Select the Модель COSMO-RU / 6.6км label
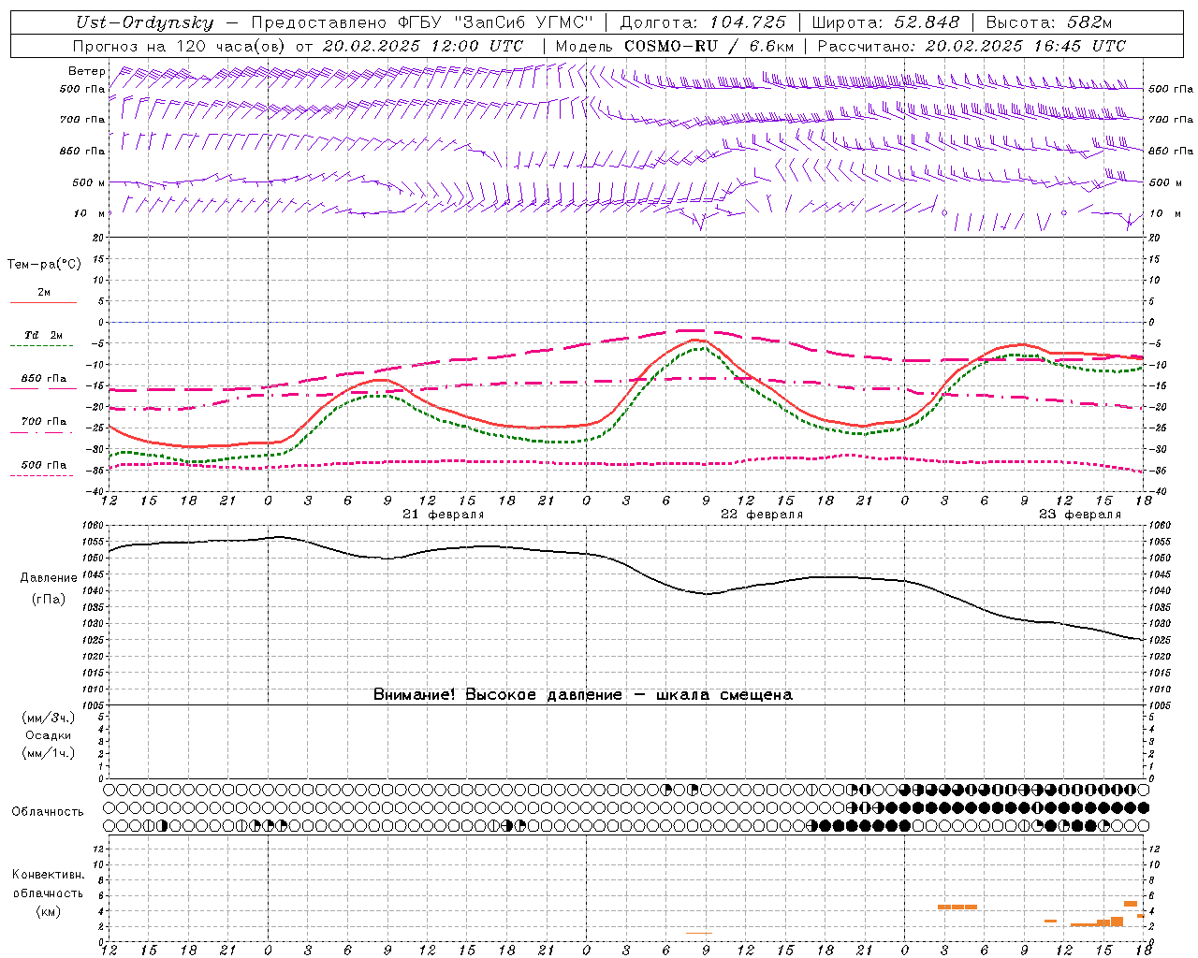This screenshot has height=958, width=1198. pos(675,46)
